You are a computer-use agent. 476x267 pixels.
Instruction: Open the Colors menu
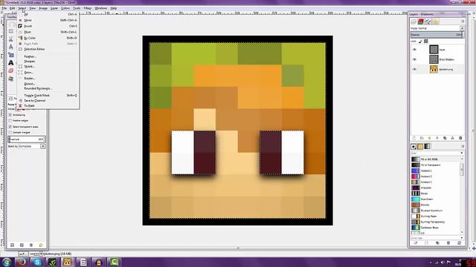pos(65,8)
